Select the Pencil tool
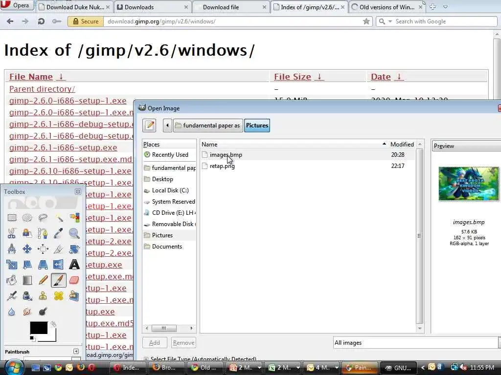 pyautogui.click(x=43, y=280)
